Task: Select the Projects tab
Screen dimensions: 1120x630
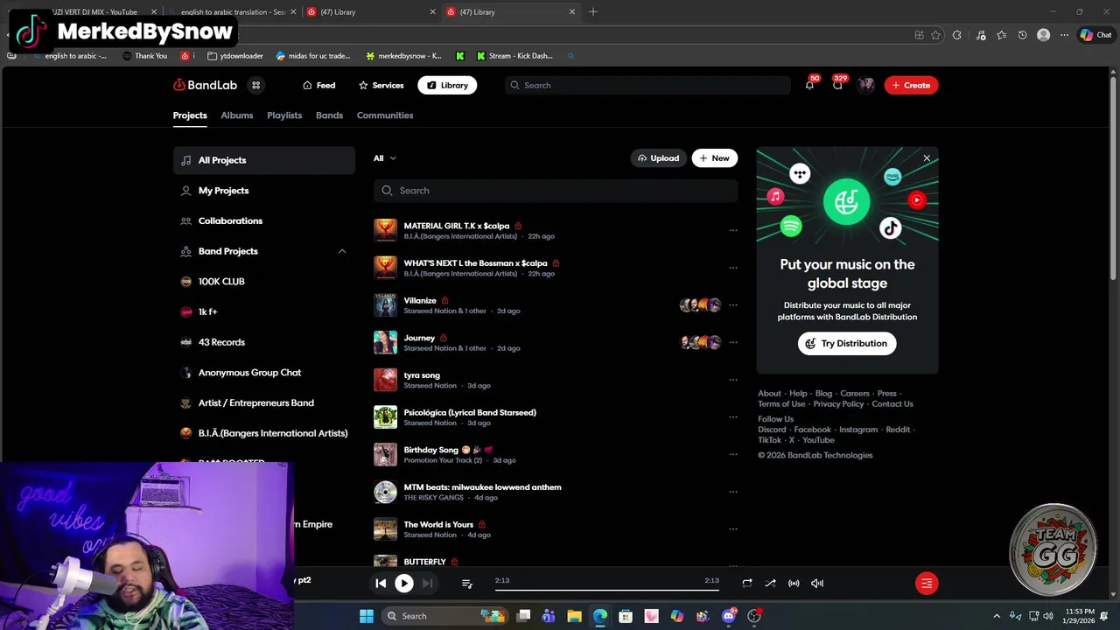Action: tap(190, 115)
